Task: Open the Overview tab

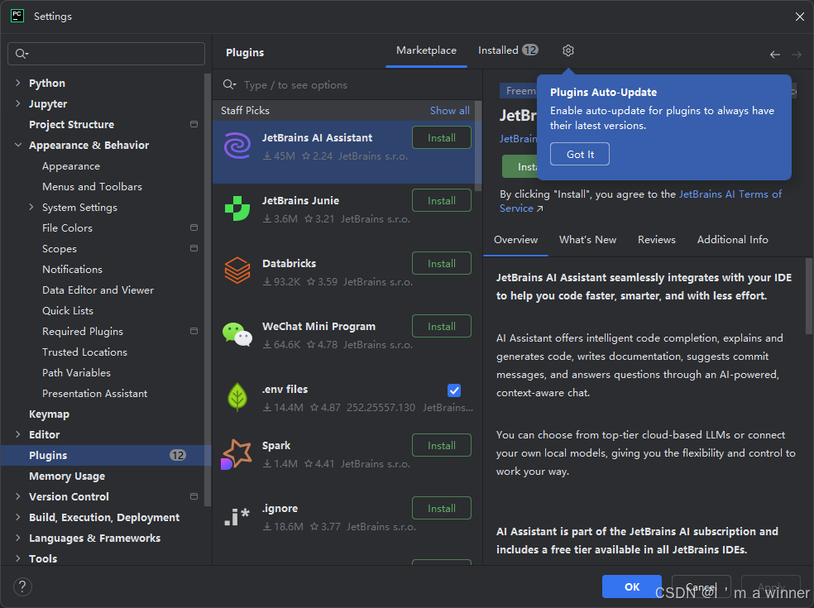Action: pyautogui.click(x=515, y=240)
